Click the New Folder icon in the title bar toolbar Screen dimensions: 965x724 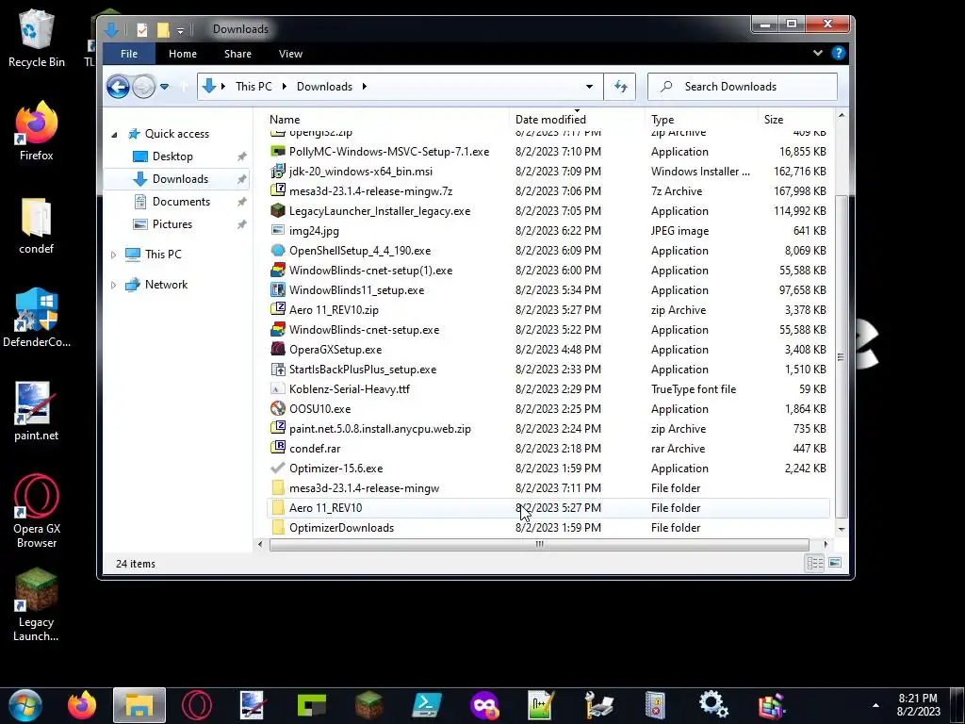coord(163,29)
